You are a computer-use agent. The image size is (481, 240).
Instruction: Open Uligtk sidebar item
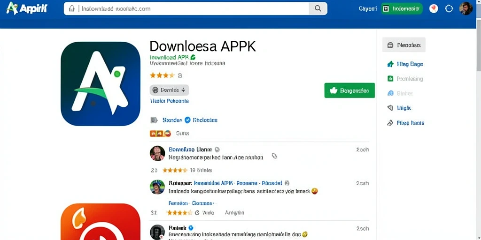(x=403, y=108)
